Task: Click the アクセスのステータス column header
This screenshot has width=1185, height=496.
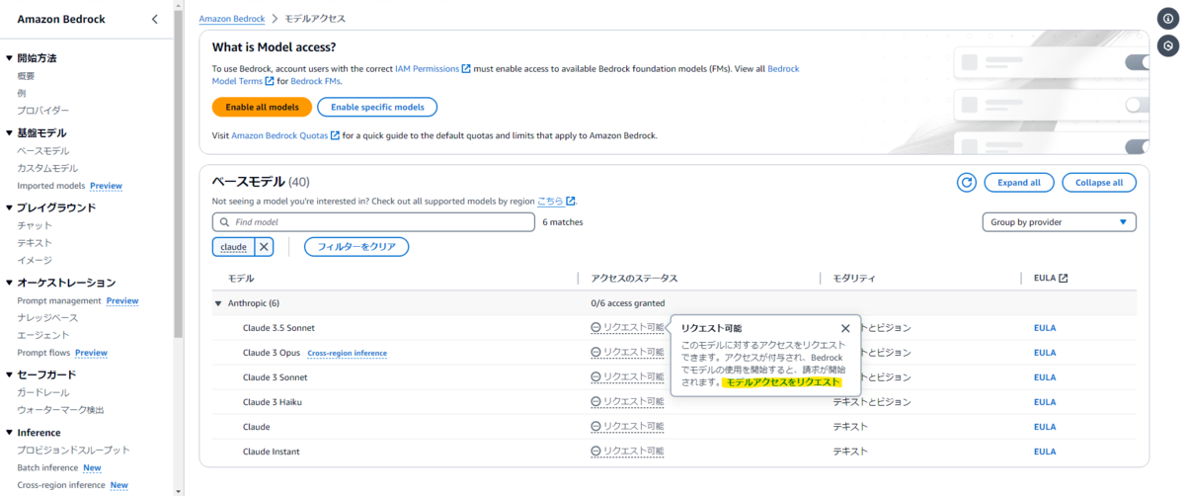Action: click(x=636, y=279)
